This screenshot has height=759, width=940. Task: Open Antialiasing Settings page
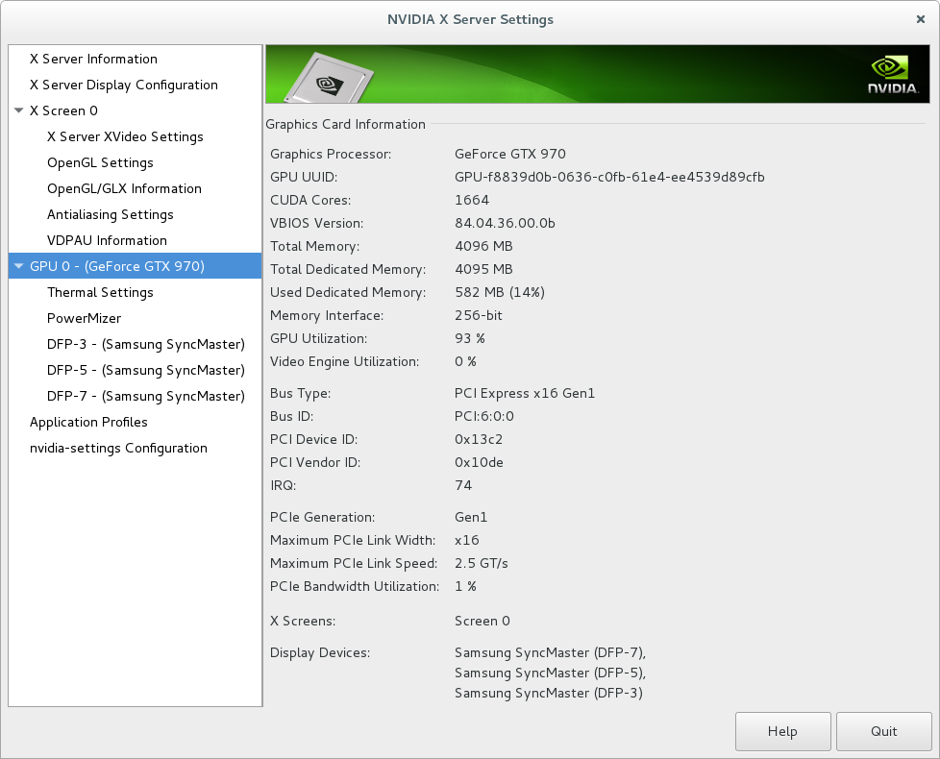click(111, 214)
